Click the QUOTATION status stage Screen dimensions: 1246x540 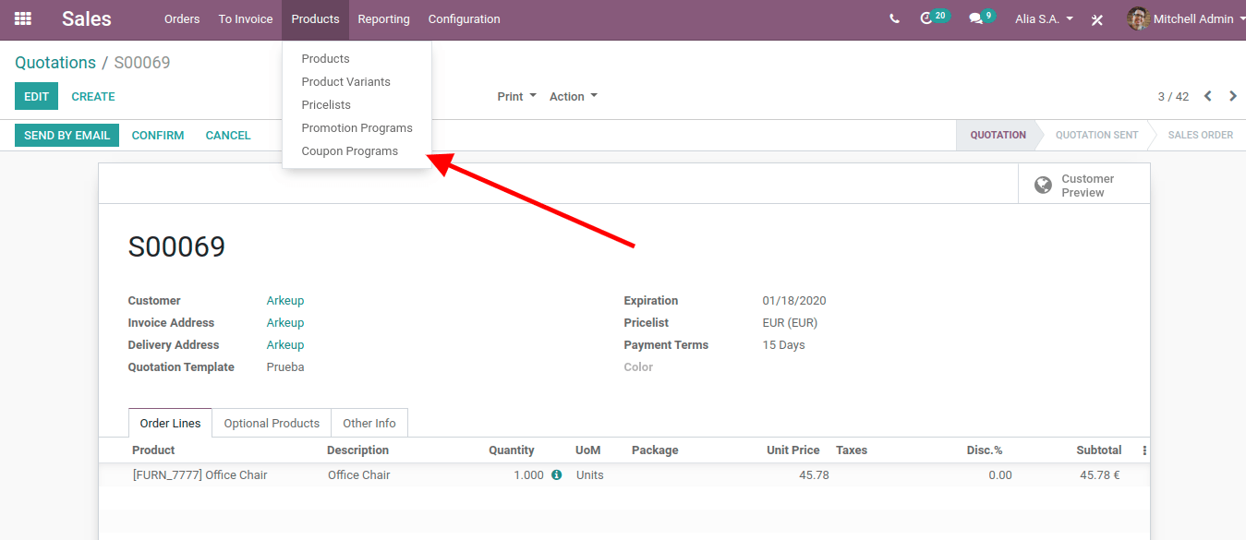coord(998,135)
